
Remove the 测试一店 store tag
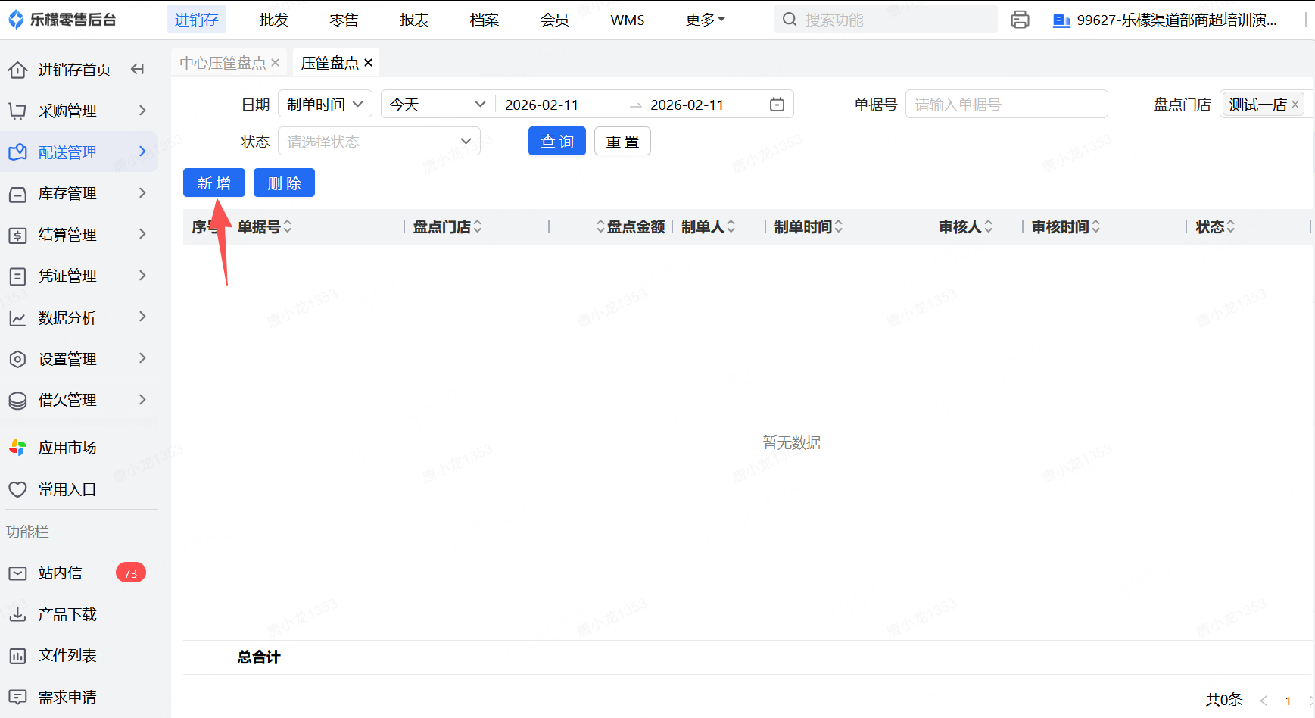1295,105
